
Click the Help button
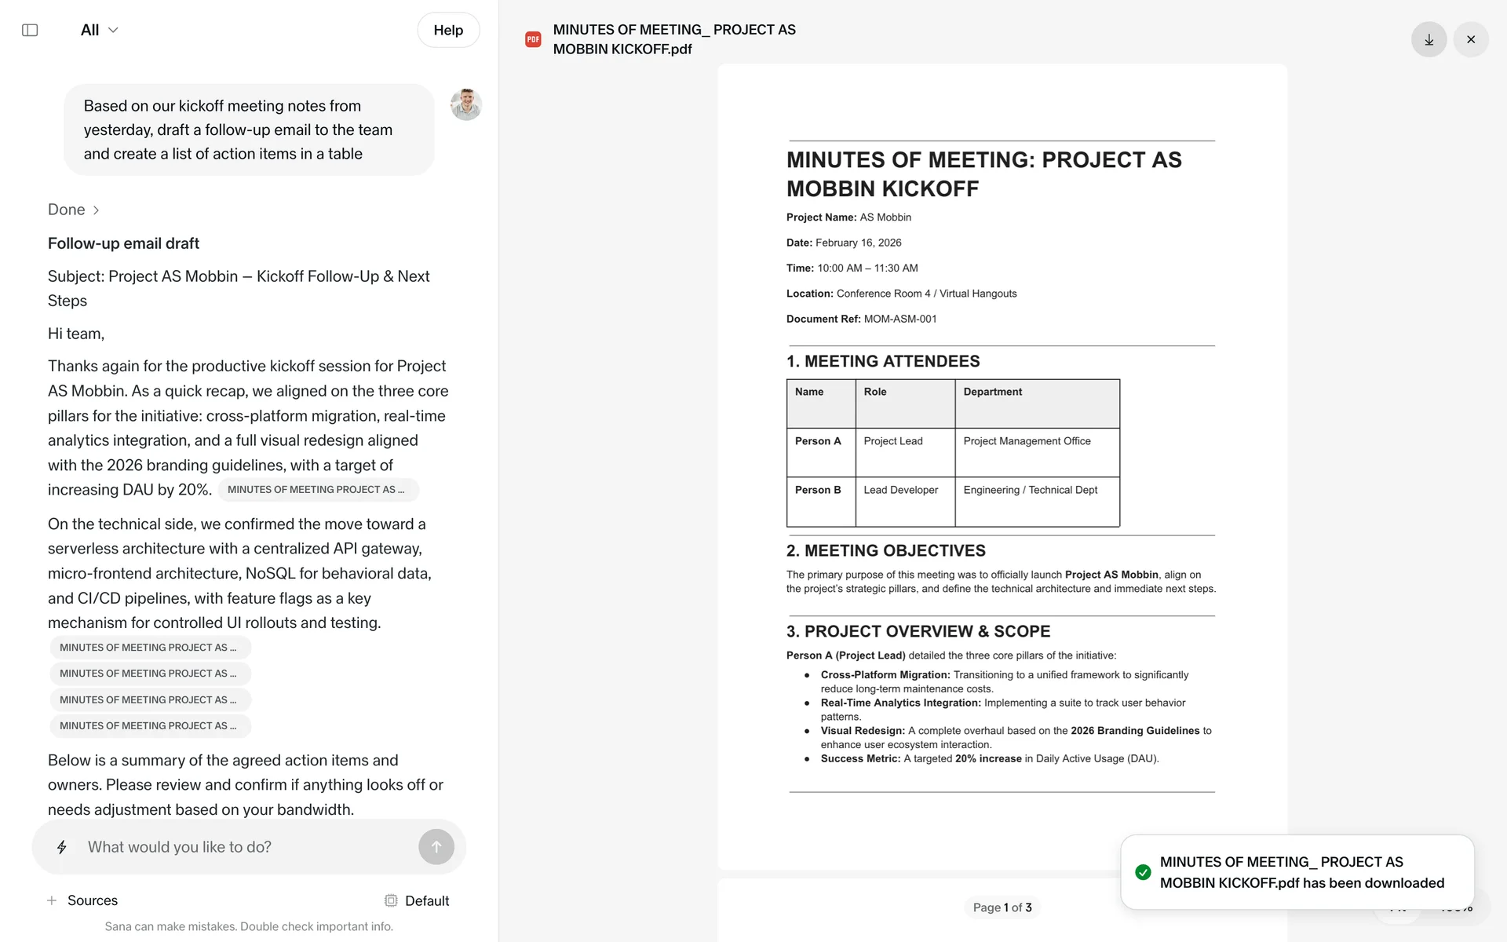(x=448, y=30)
